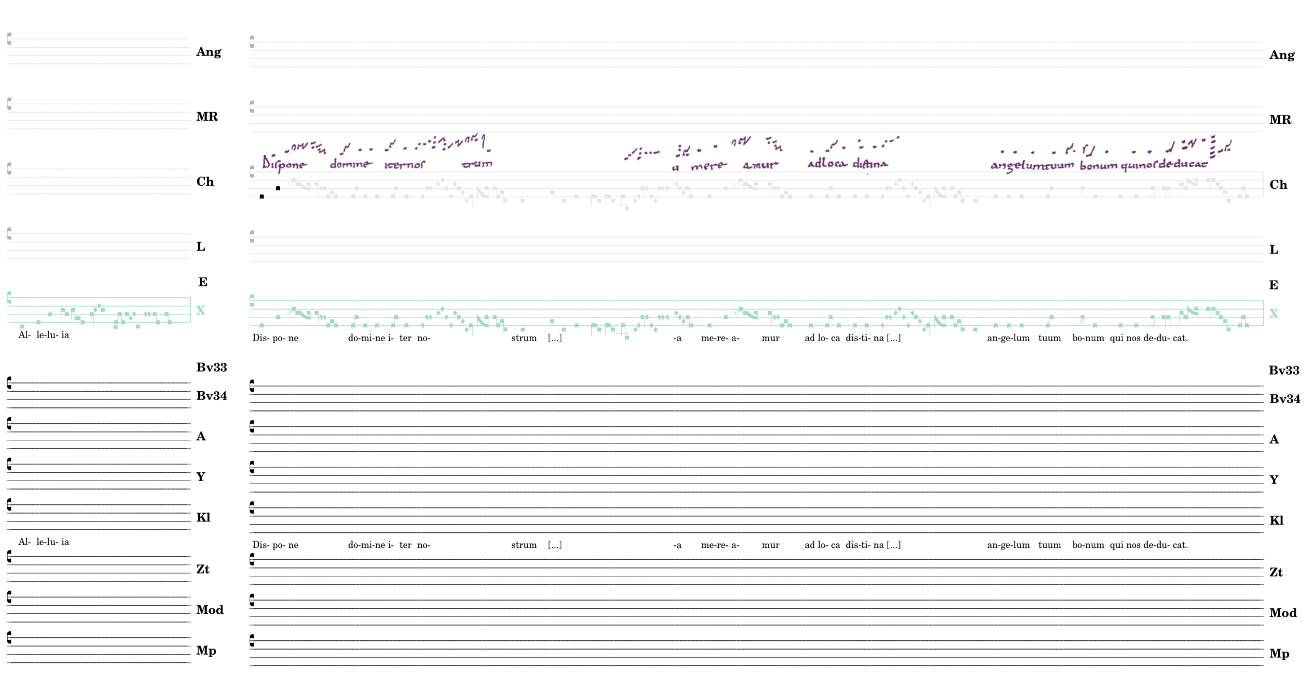Click the green C clef of the left Alleluia staff

tap(9, 298)
